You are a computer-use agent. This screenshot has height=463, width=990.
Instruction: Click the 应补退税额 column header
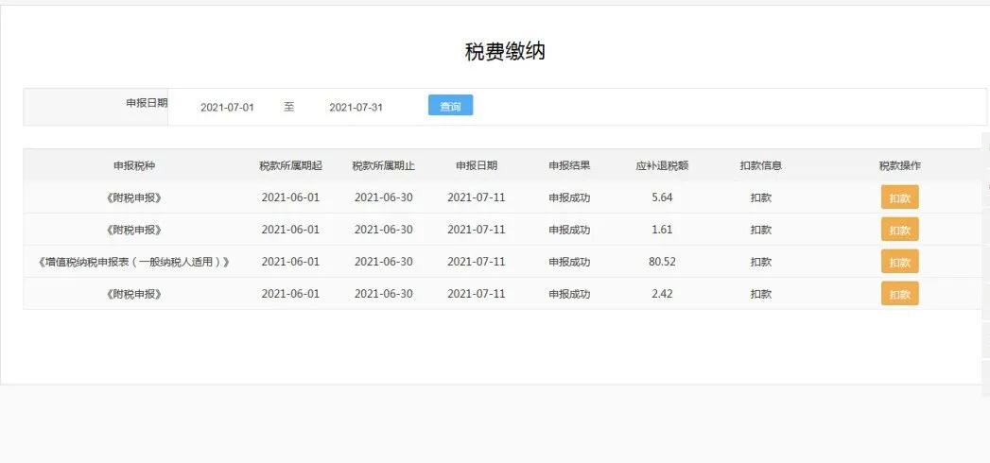662,166
